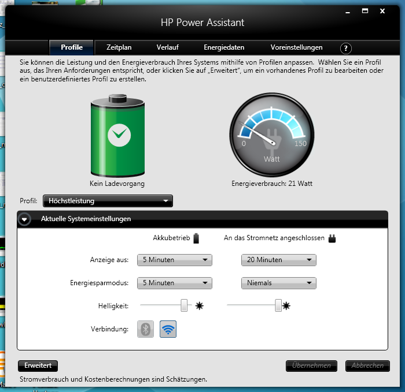405x392 pixels.
Task: Toggle the Wi-Fi connection button
Action: 168,329
